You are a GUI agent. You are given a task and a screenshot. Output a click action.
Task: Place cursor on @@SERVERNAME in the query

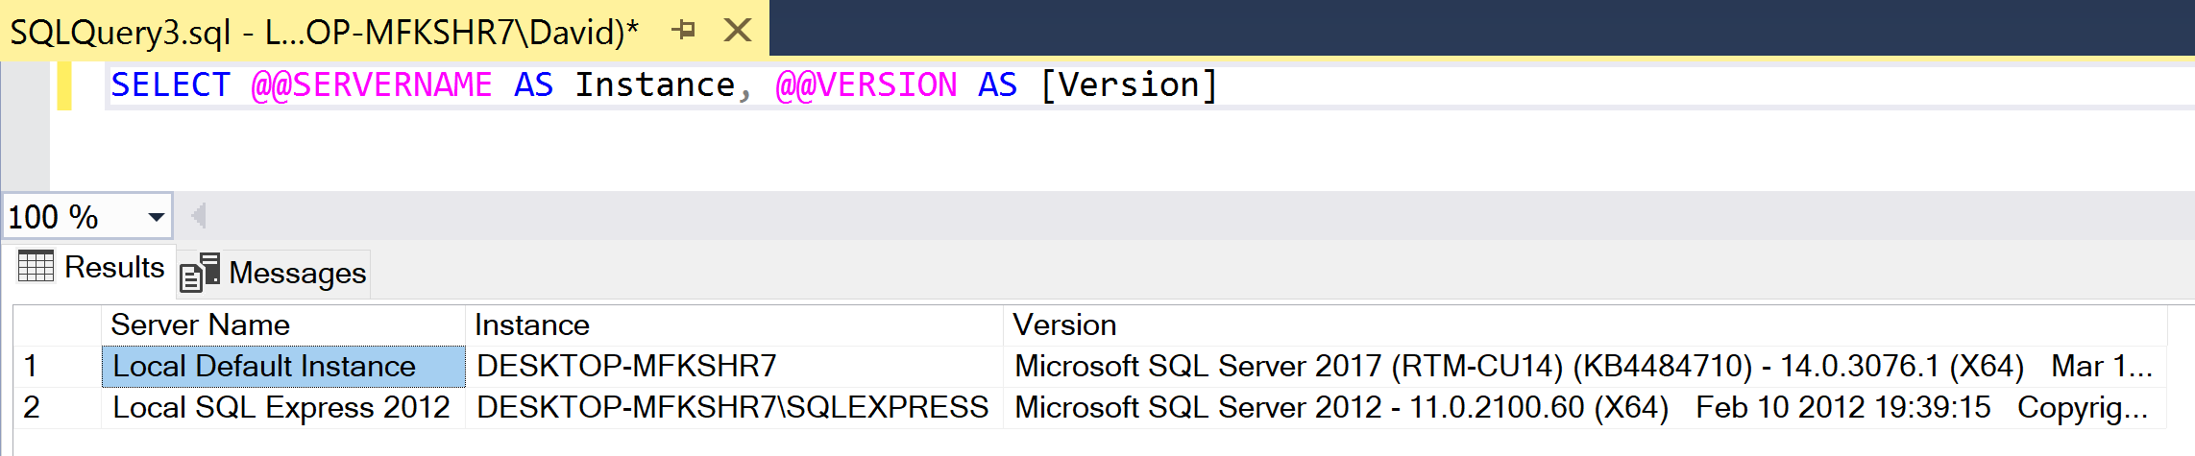click(x=371, y=85)
